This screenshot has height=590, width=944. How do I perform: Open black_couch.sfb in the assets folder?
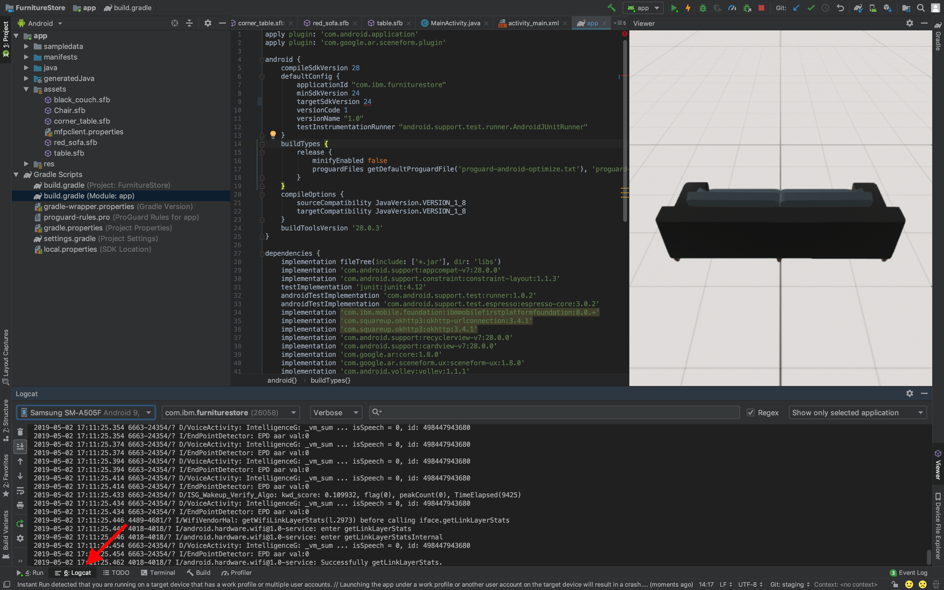(x=81, y=100)
